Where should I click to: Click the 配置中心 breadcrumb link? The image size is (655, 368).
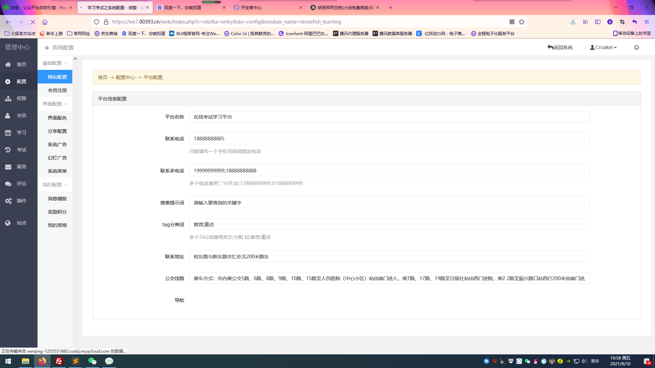click(125, 77)
